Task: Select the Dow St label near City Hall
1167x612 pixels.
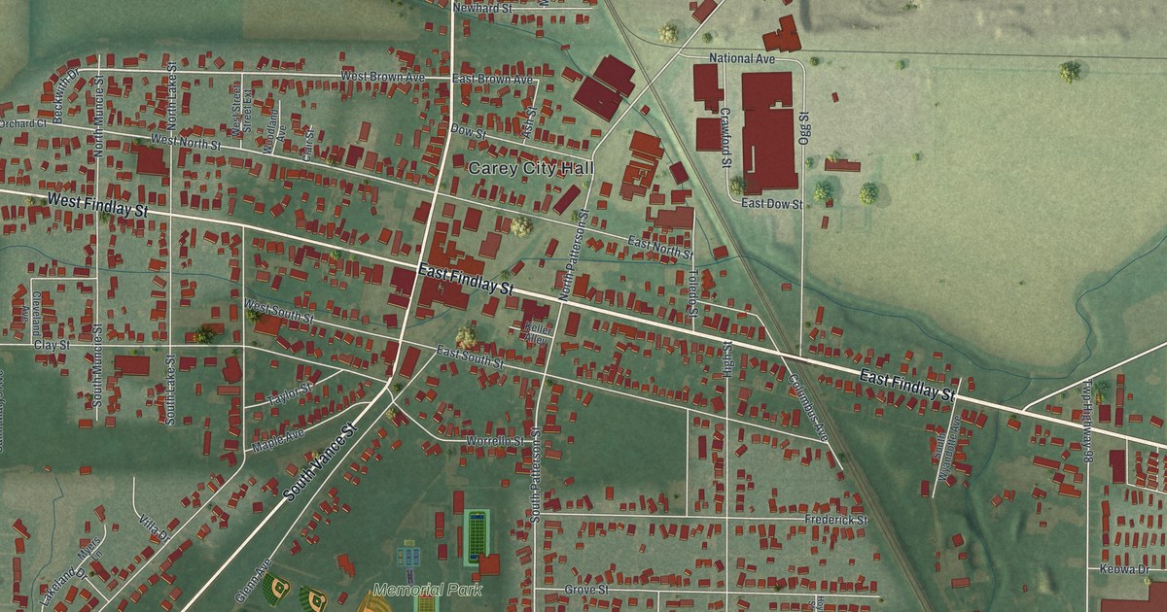Action: (x=469, y=131)
